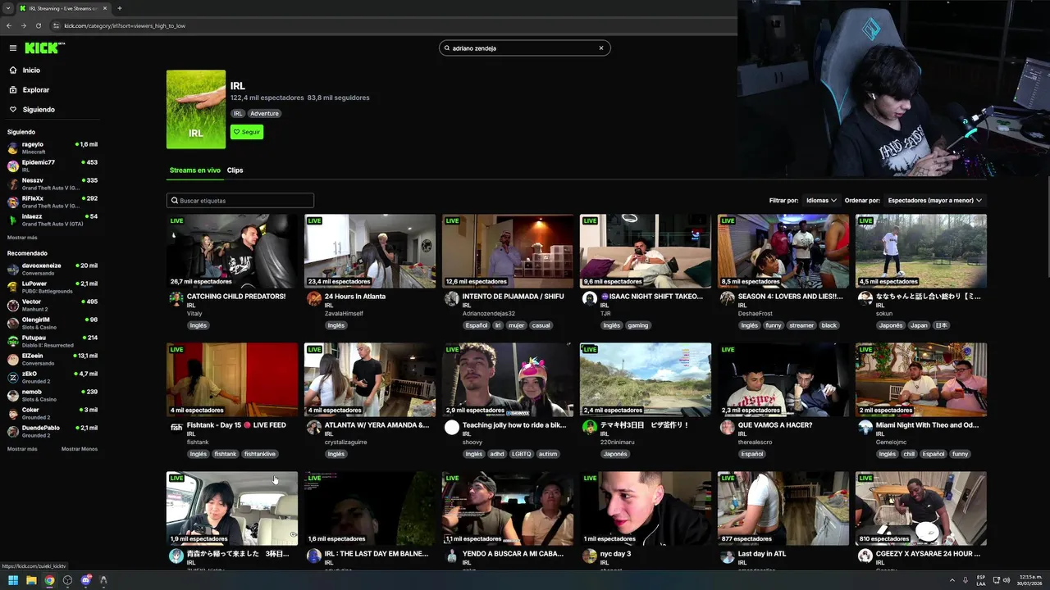Click the Fishtank channel logo icon
Viewport: 1050px width, 590px height.
[176, 427]
